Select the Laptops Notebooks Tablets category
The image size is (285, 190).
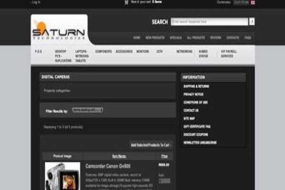coord(82,56)
